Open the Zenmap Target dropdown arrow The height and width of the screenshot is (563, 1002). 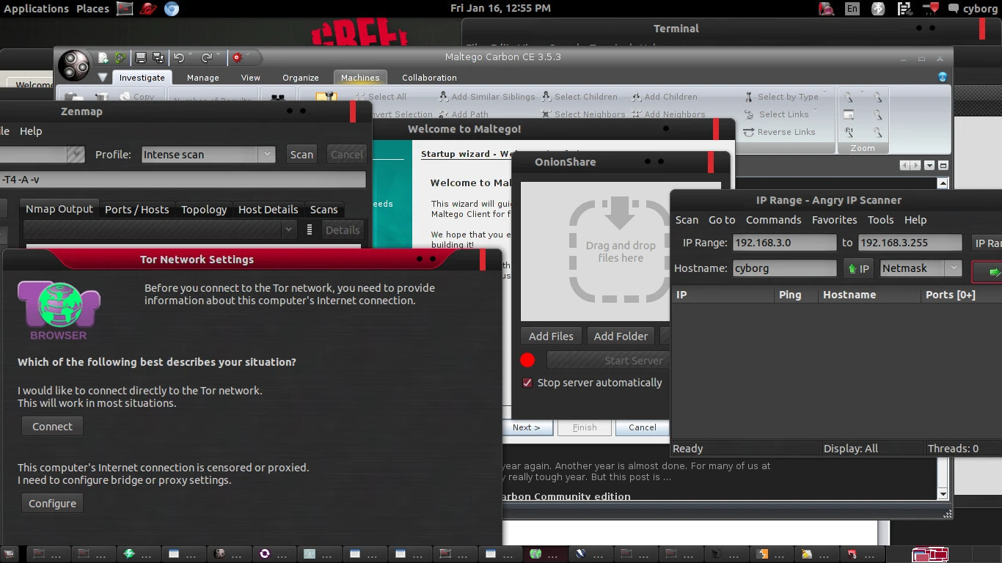[x=76, y=155]
